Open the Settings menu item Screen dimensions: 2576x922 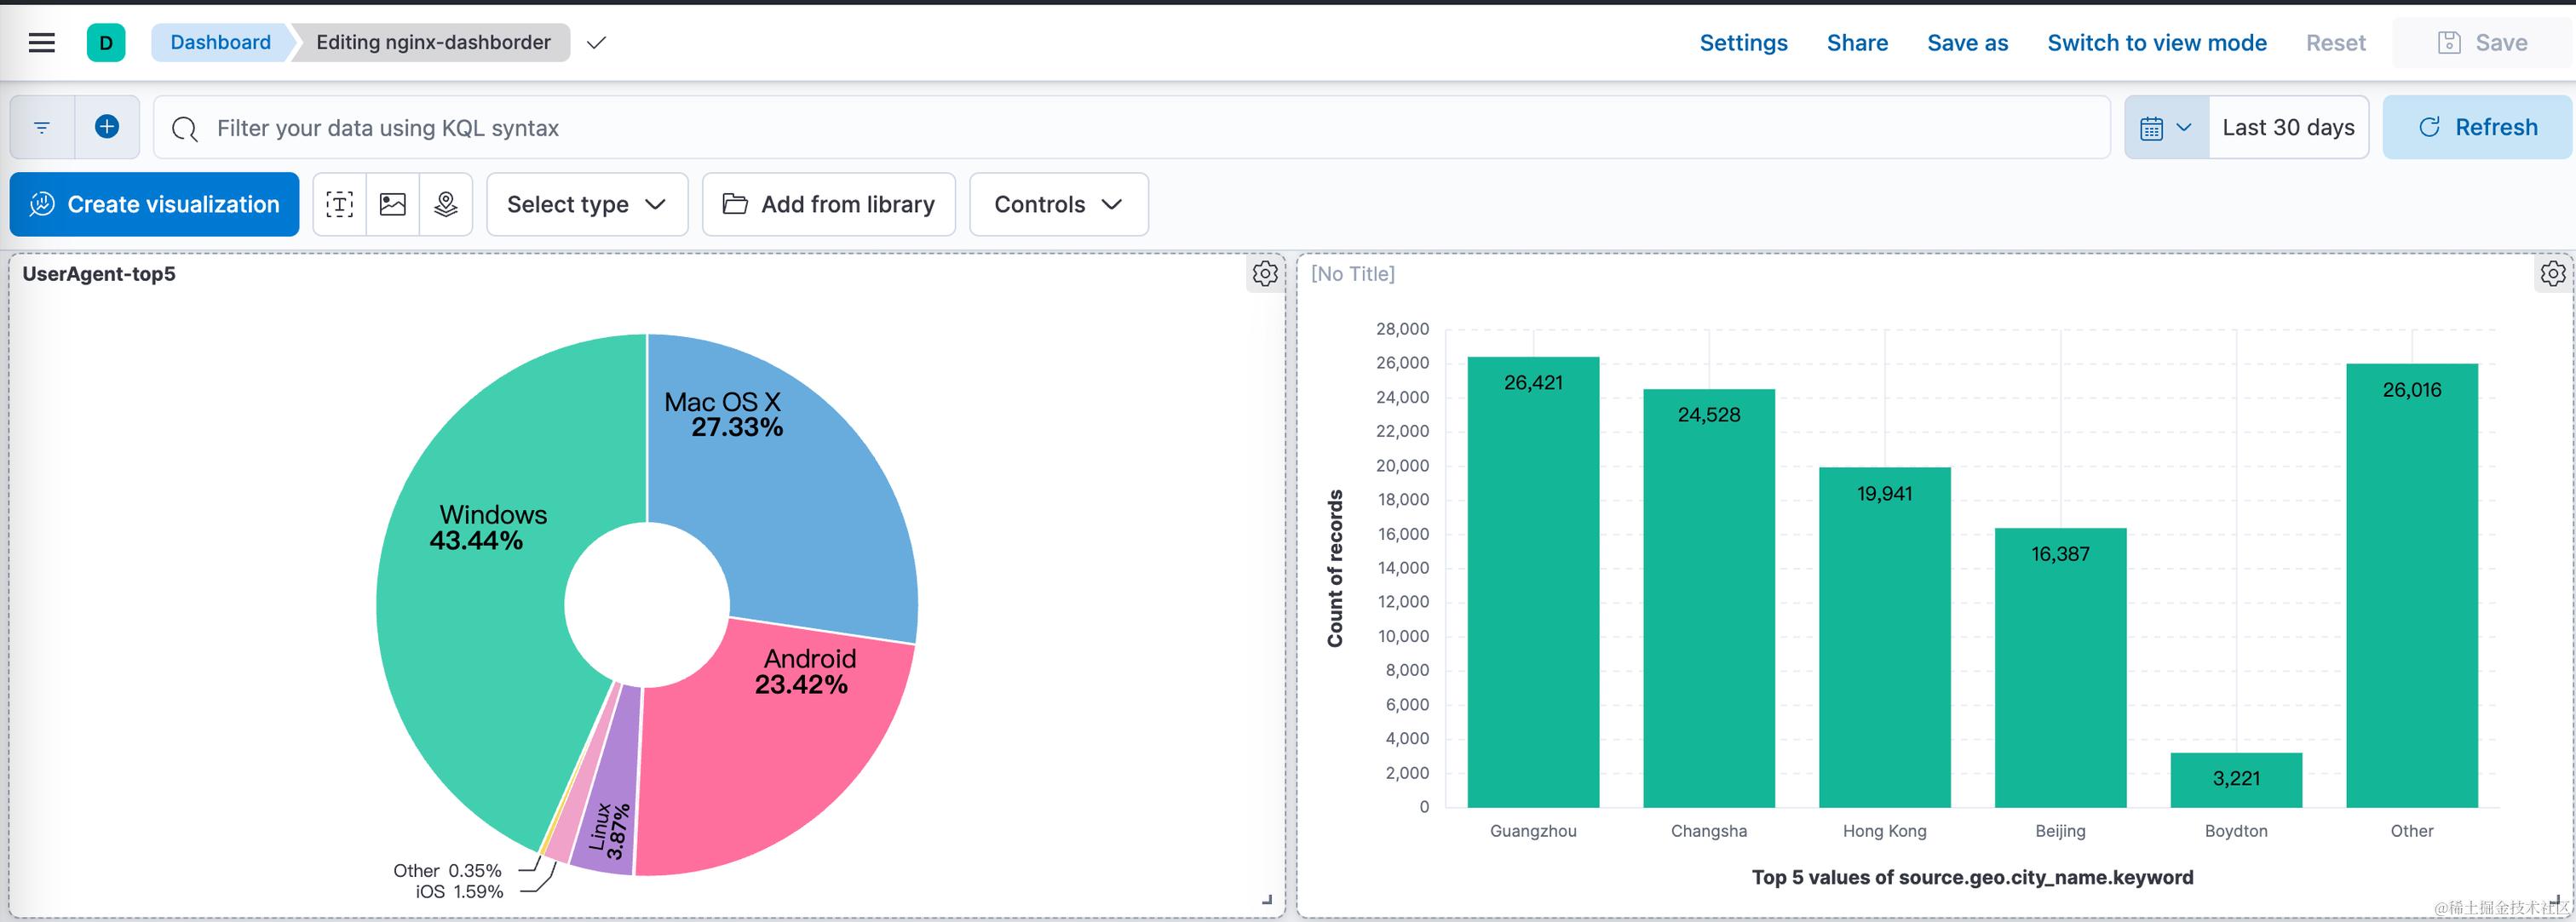tap(1743, 43)
